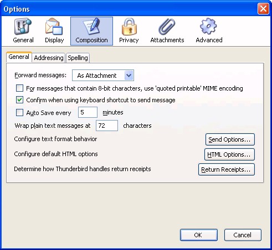Image resolution: width=272 pixels, height=250 pixels.
Task: Enable the Auto Save checkbox
Action: [x=19, y=112]
